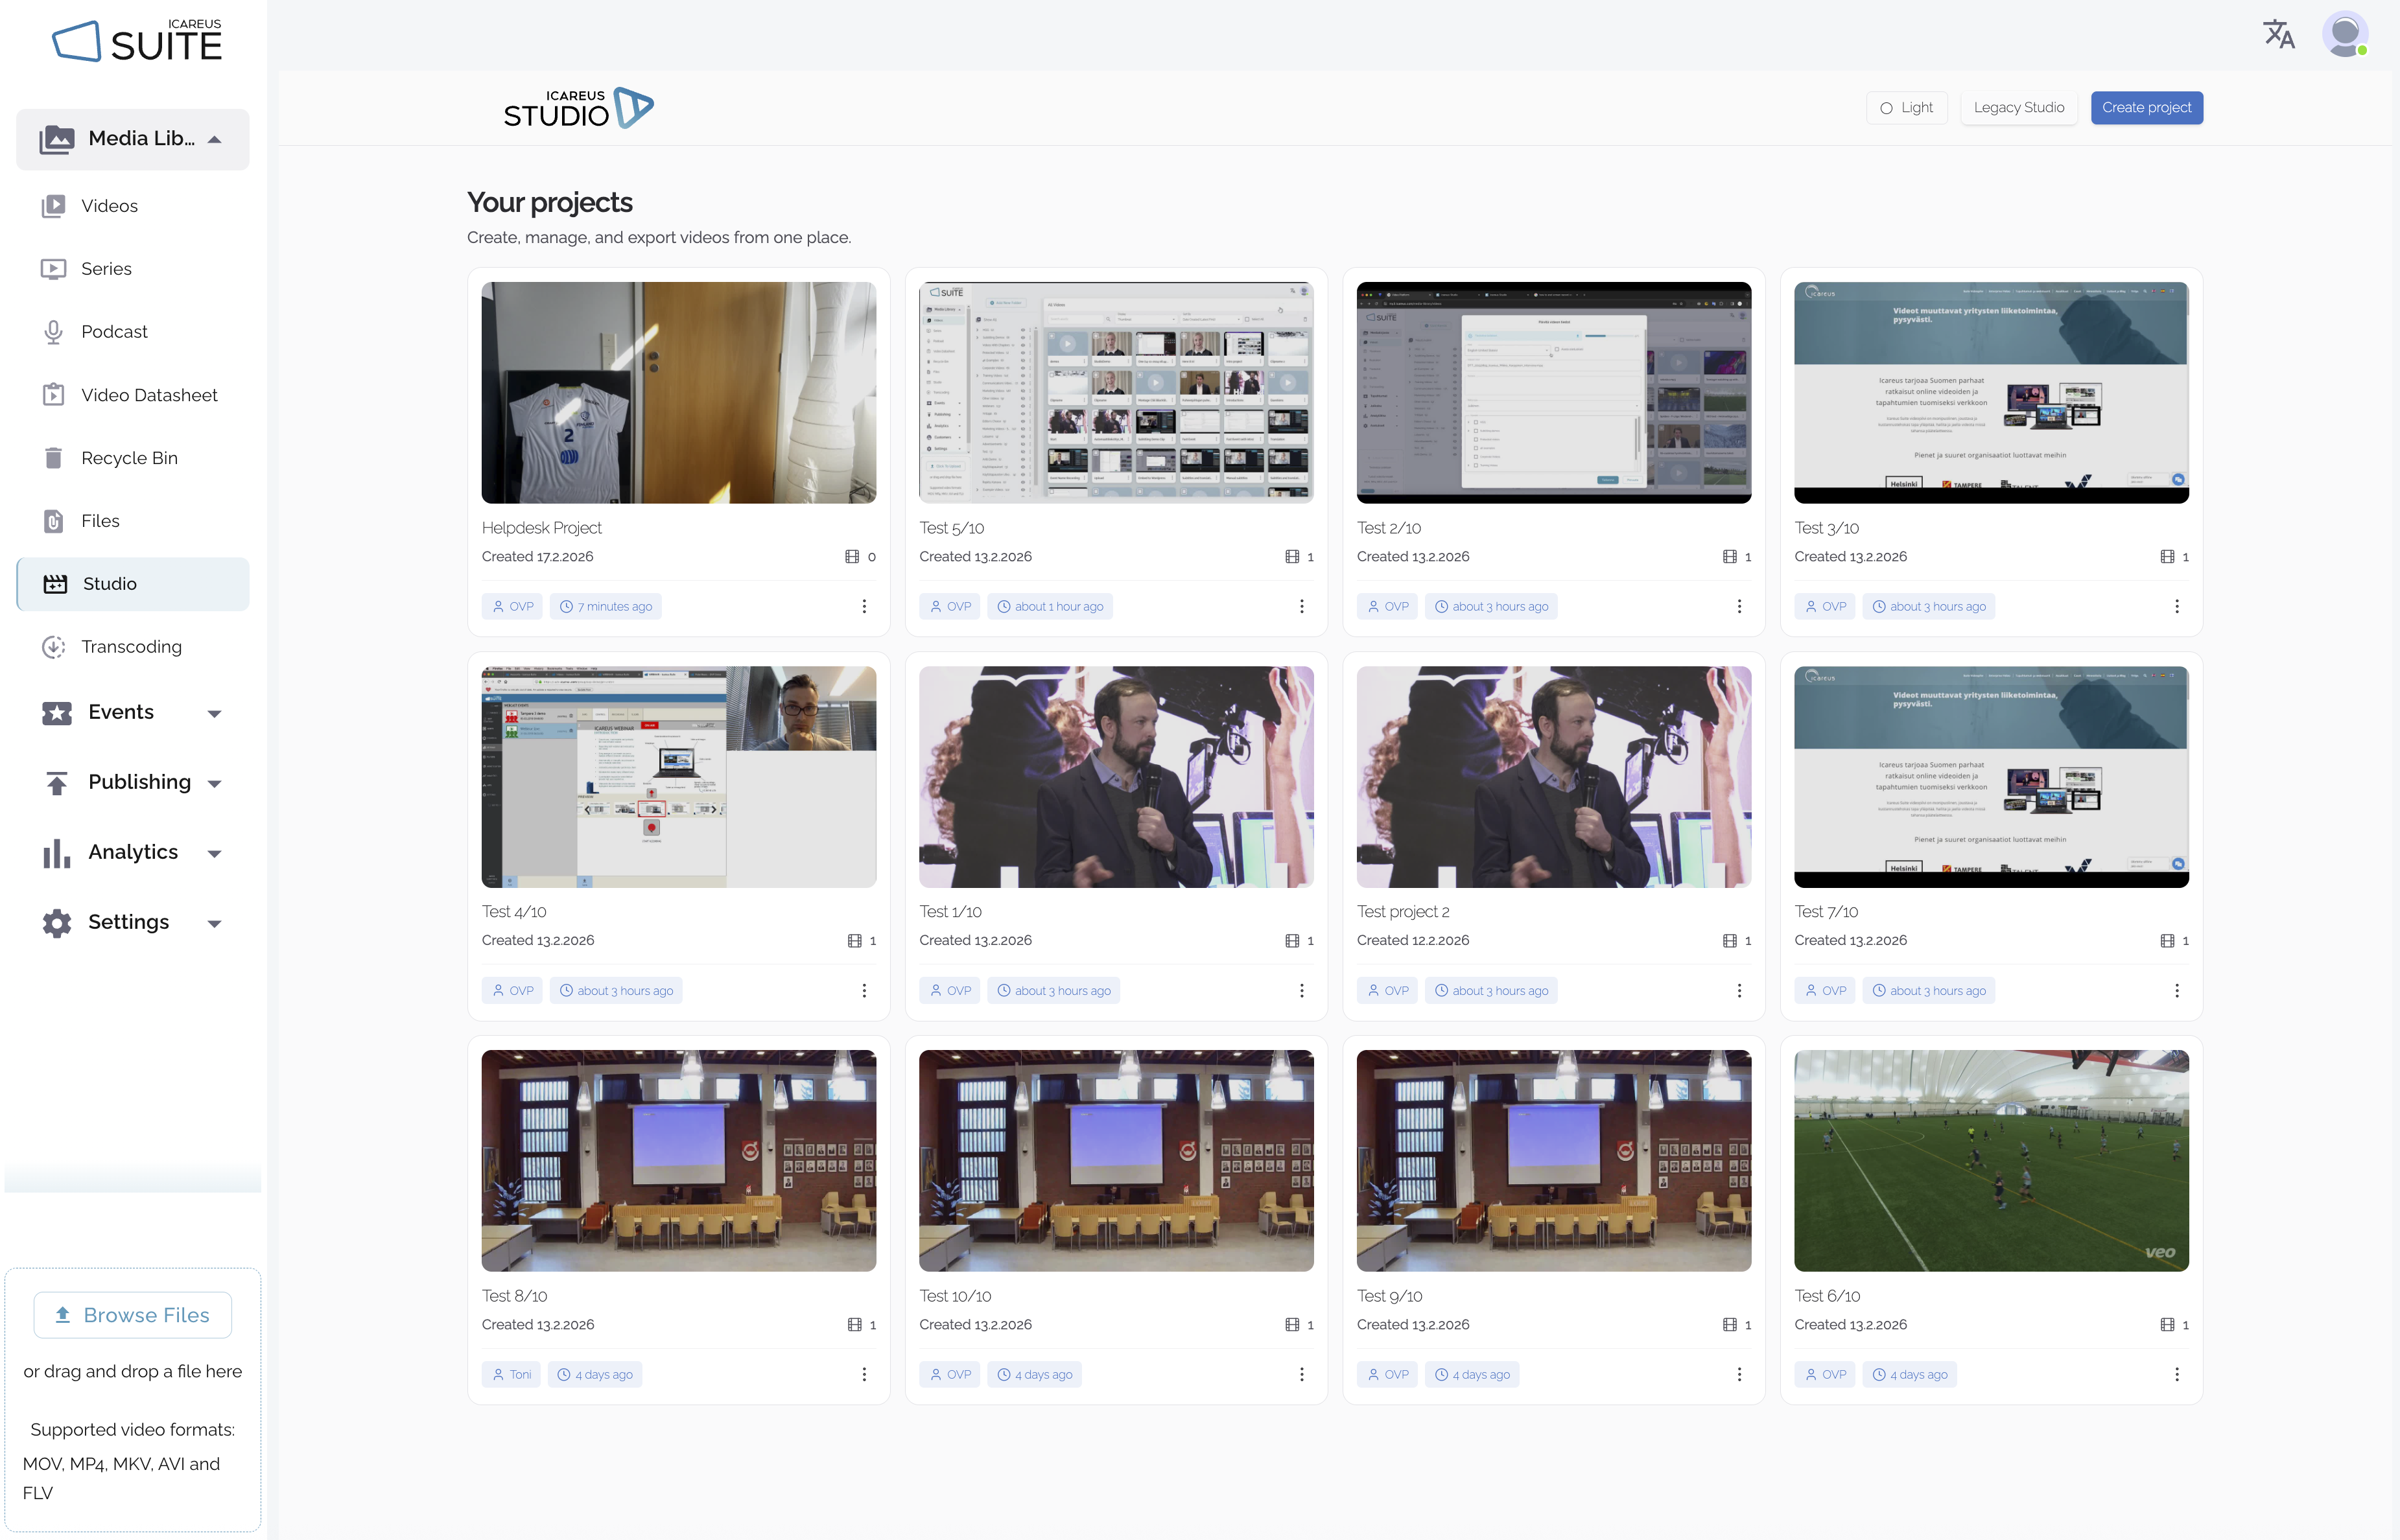This screenshot has height=1540, width=2400.
Task: Click the Legacy Studio button
Action: (x=2018, y=108)
